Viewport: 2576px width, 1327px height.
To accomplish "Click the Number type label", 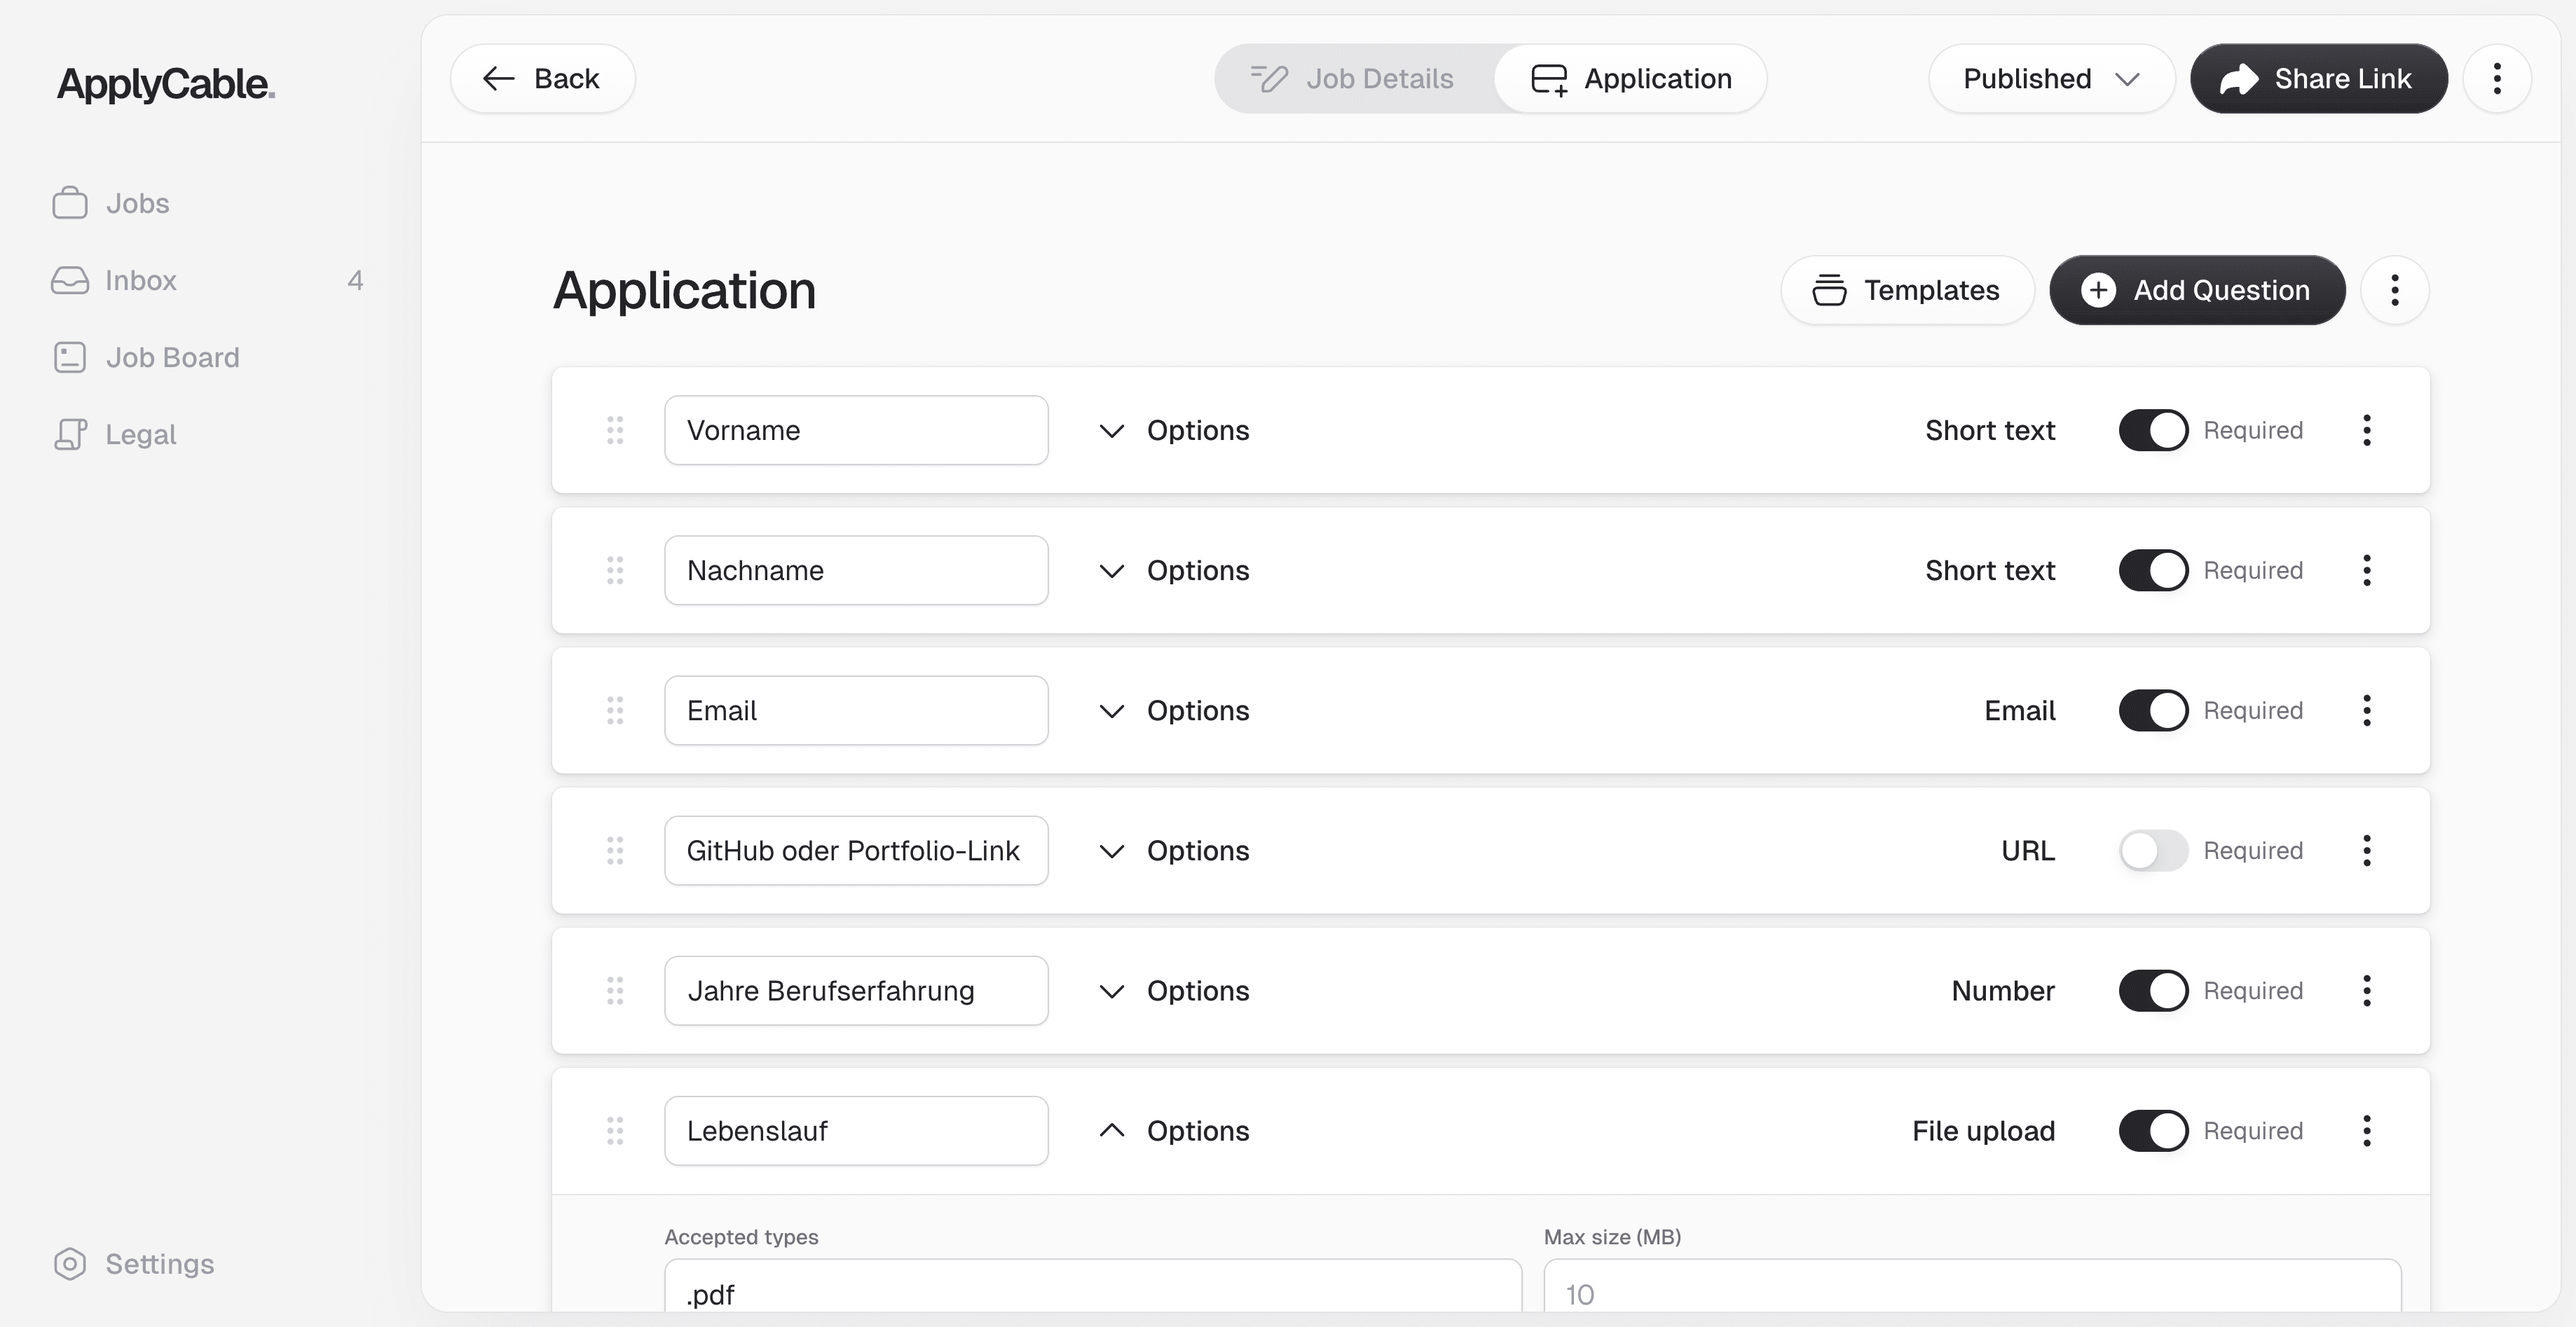I will tap(2003, 990).
